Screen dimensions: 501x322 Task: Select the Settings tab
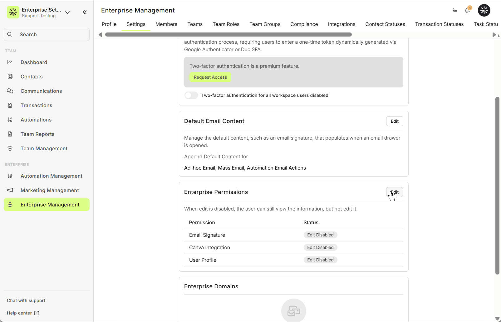[136, 24]
